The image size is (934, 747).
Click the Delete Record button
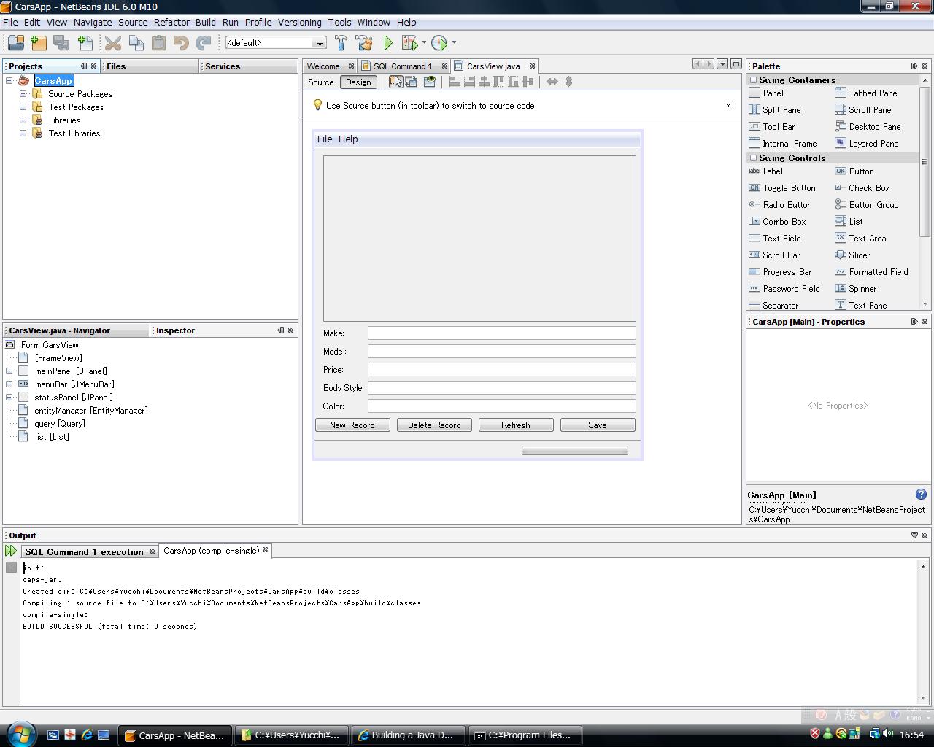(434, 425)
